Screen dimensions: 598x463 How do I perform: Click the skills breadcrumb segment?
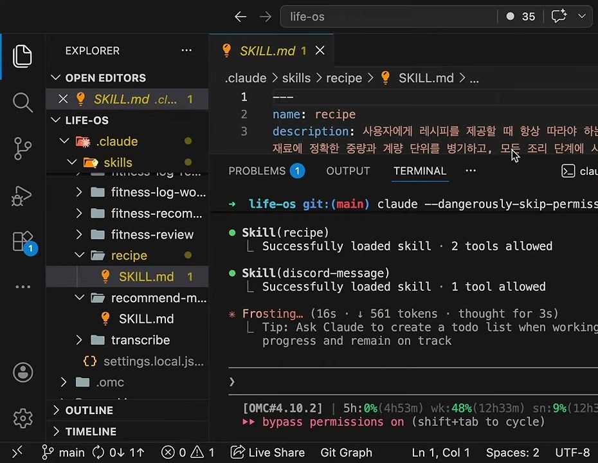tap(296, 78)
